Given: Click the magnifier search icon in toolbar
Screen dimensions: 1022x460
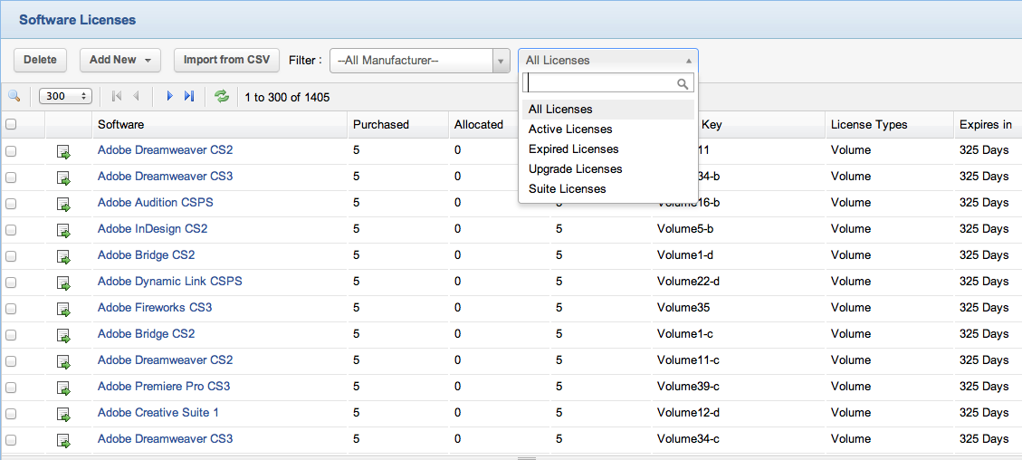Looking at the screenshot, I should click(14, 96).
